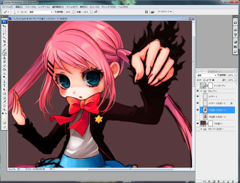The image size is (240, 183).
Task: Select the Slice tool
Action: point(4,46)
